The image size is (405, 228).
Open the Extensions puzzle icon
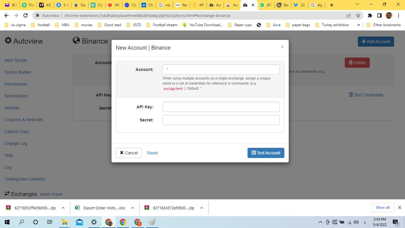(x=370, y=16)
